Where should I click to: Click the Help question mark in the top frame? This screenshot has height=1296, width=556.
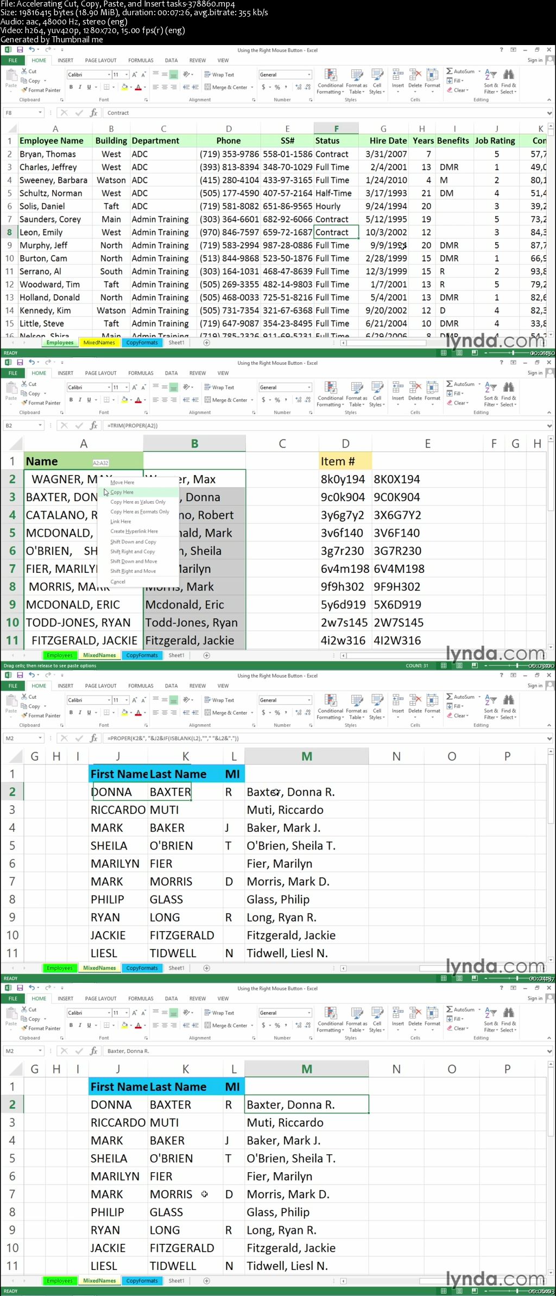(501, 50)
